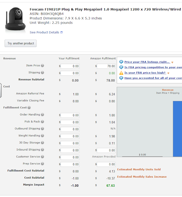The image size is (182, 197).
Task: Click speech bubble icon beside Price your FBA listings
Action: (121, 62)
